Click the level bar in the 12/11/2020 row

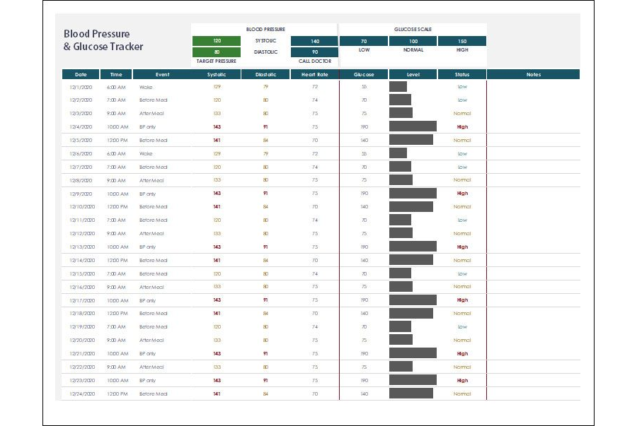click(400, 220)
